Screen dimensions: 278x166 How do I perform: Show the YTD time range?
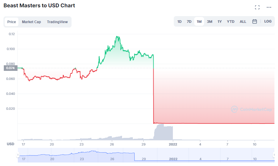click(x=230, y=21)
